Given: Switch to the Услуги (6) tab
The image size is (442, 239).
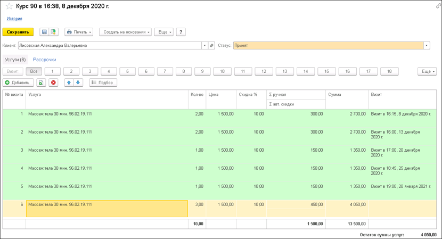Looking at the screenshot, I should click(x=15, y=60).
